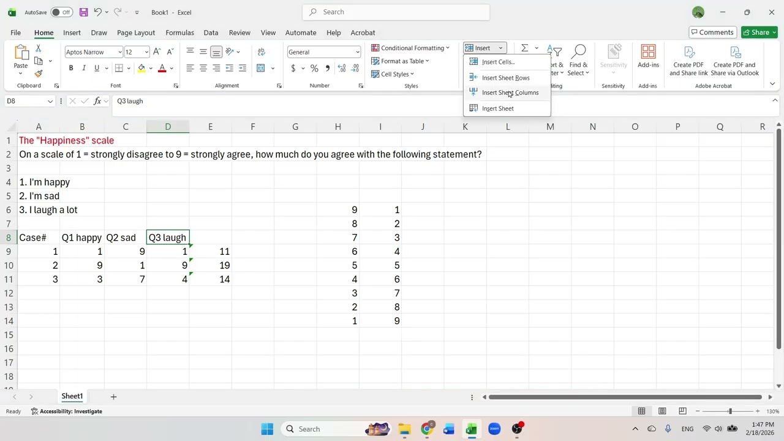Click the Format Painter brush icon

point(38,73)
